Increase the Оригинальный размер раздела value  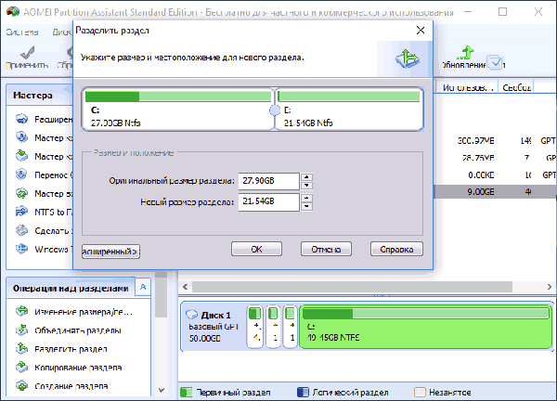tap(306, 177)
